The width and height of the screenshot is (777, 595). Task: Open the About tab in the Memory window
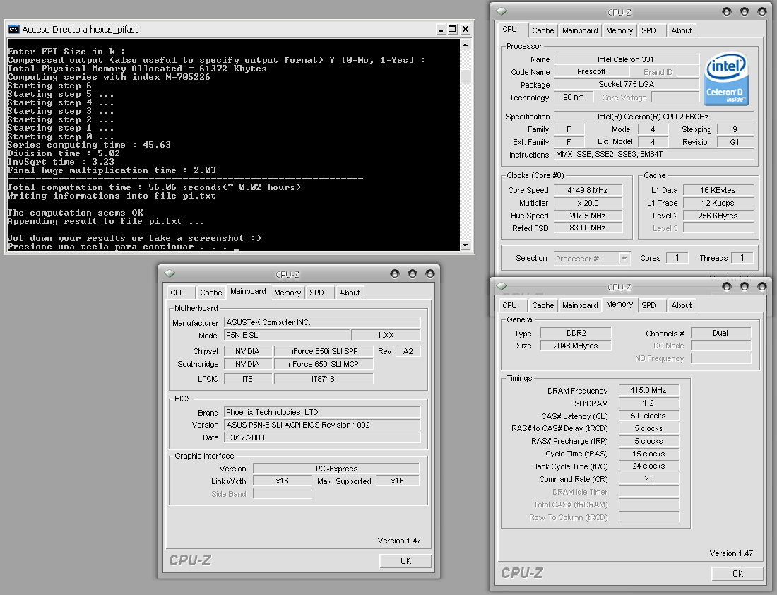click(x=682, y=305)
